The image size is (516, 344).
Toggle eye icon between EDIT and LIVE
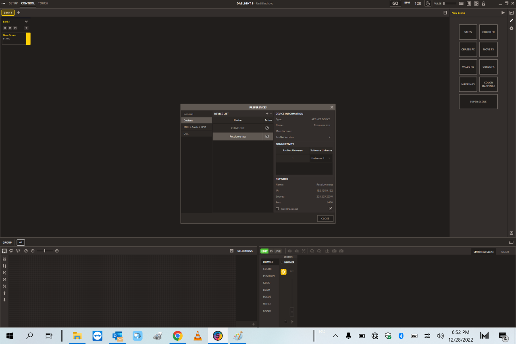tap(271, 251)
